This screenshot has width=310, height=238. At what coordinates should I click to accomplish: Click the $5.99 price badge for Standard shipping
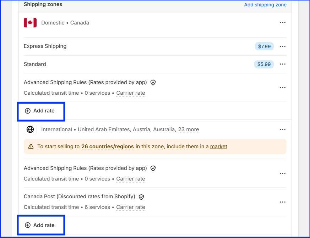[264, 64]
